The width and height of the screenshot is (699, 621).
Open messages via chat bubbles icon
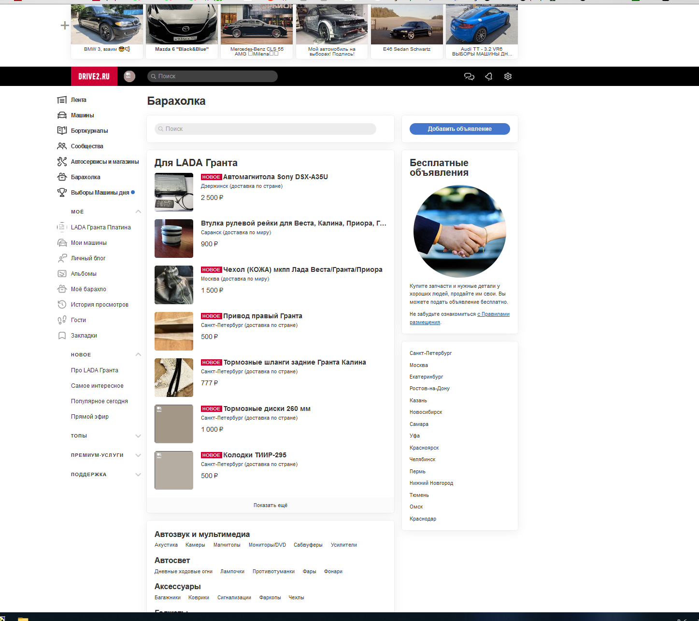pyautogui.click(x=469, y=76)
